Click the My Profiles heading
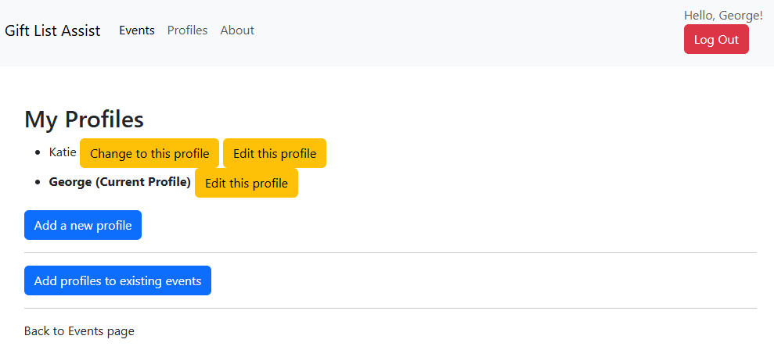The height and width of the screenshot is (350, 774). click(85, 120)
